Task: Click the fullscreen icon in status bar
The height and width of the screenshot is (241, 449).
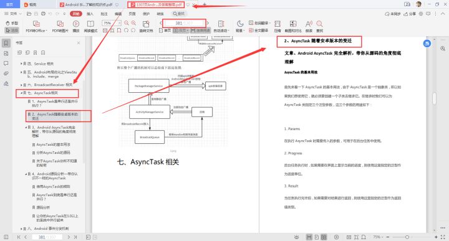Action: [x=443, y=237]
